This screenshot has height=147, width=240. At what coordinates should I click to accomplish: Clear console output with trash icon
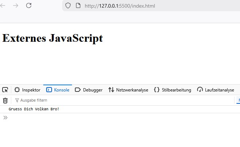[5, 100]
